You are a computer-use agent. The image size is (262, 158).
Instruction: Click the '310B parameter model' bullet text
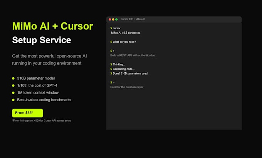click(x=36, y=78)
